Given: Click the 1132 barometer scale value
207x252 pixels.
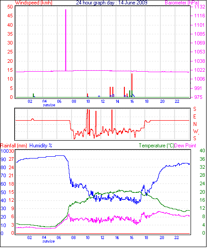Looking at the screenshot, I should (199, 7).
